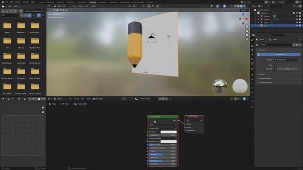Screen dimensions: 303x170
Task: Hide Plane with its eye icon
Action: [297, 25]
